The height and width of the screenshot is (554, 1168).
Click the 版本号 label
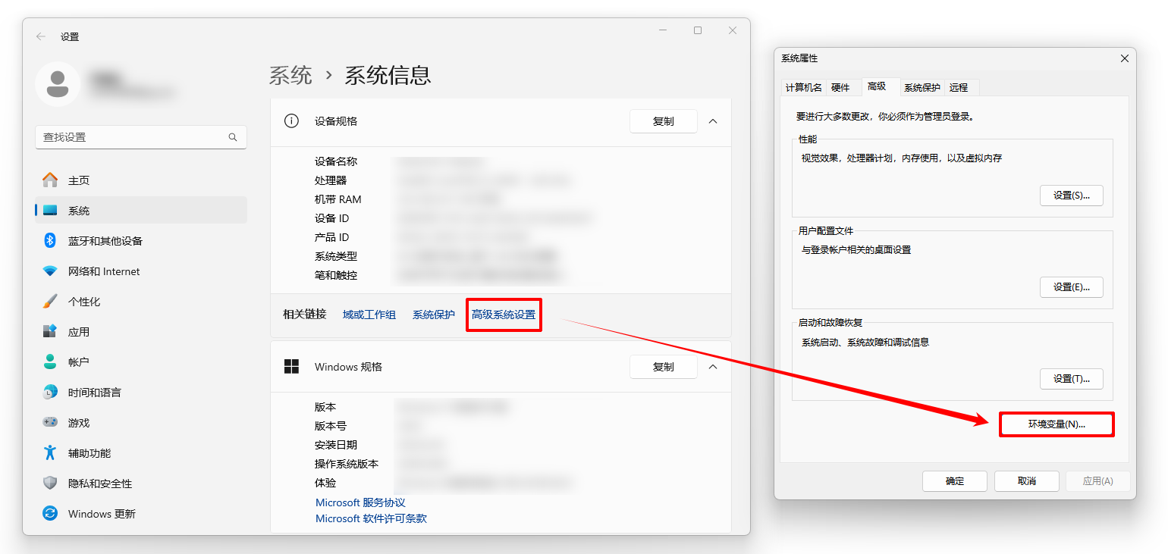click(331, 426)
